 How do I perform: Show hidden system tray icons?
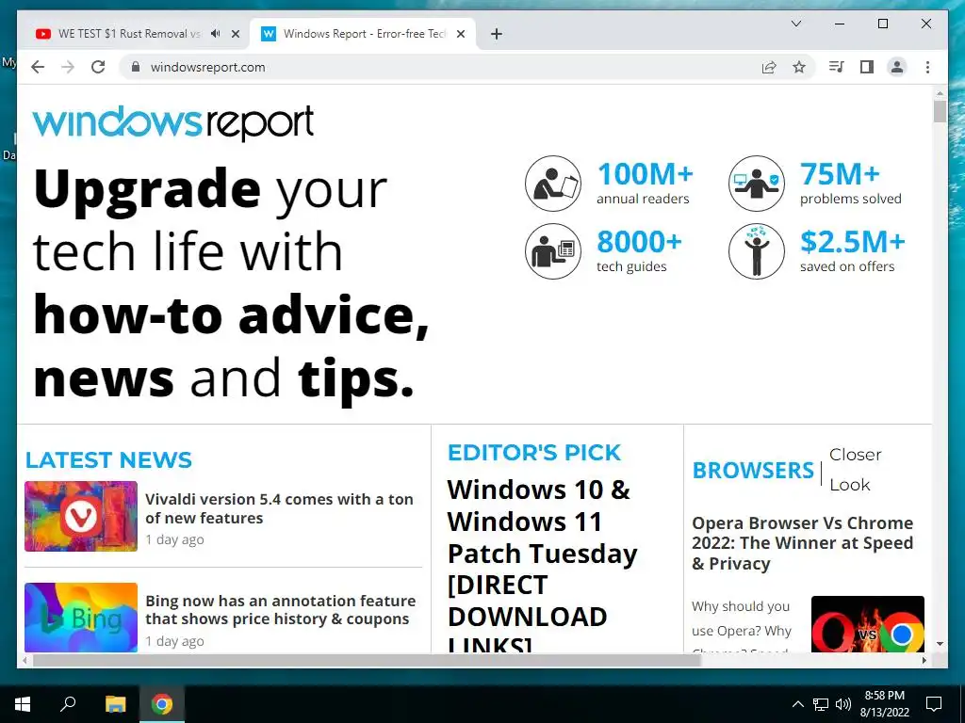[797, 704]
